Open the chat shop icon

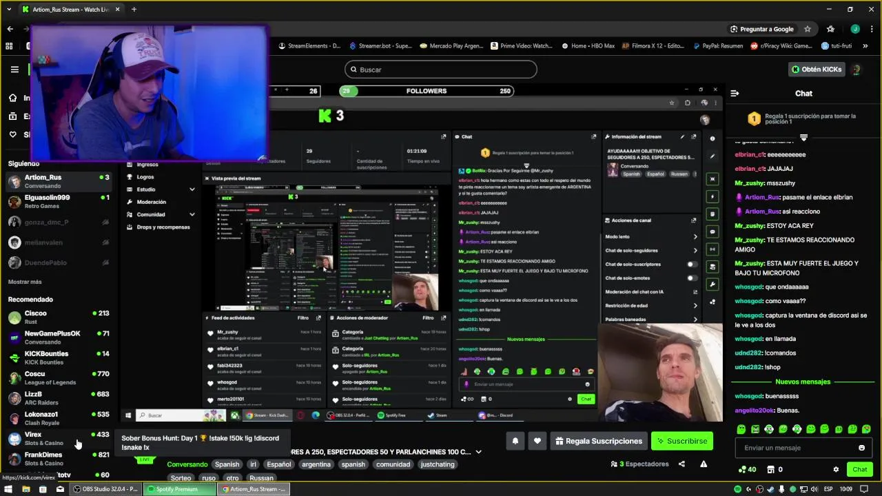pos(771,469)
